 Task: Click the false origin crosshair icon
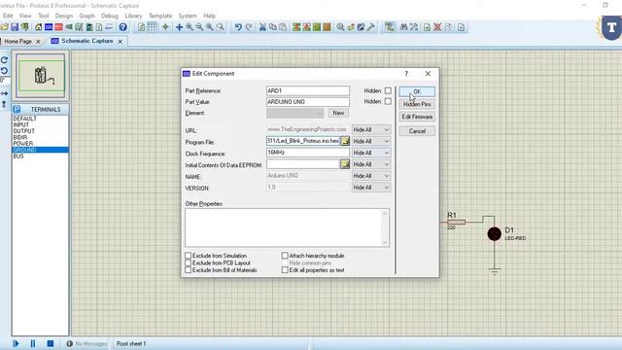pos(165,27)
